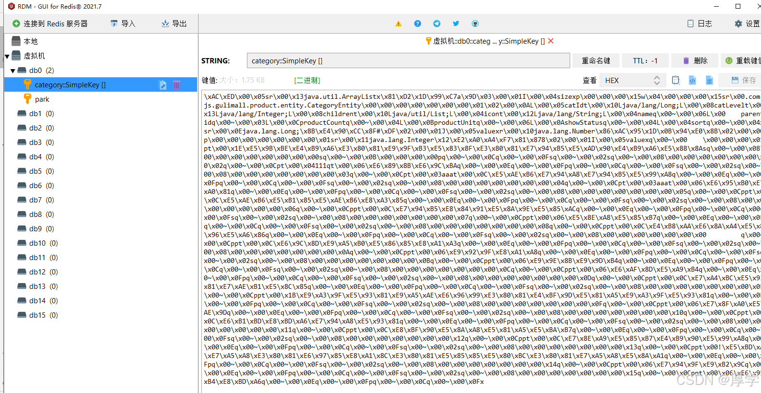Click the Rename key (重命名键) button
This screenshot has height=393, width=761.
[x=596, y=61]
